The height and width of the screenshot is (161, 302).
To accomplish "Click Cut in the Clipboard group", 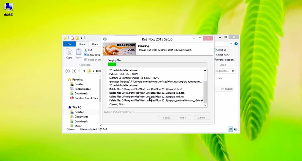I will [x=88, y=50].
